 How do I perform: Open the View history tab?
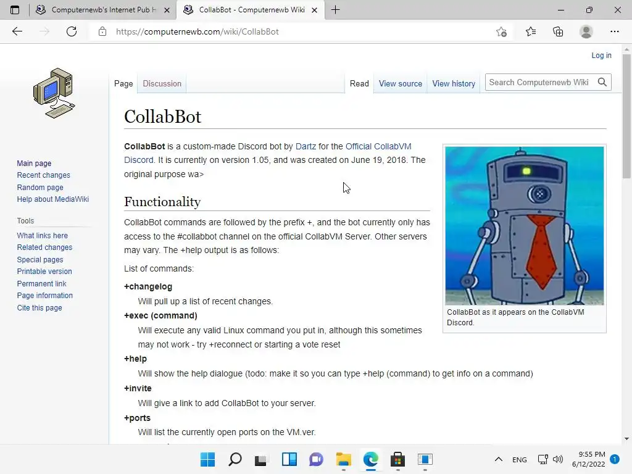coord(454,83)
